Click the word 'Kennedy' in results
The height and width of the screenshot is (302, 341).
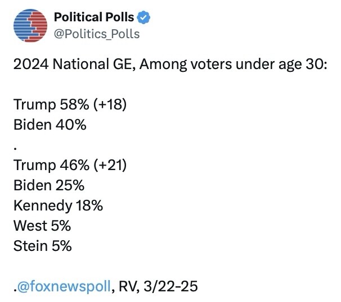(x=43, y=205)
